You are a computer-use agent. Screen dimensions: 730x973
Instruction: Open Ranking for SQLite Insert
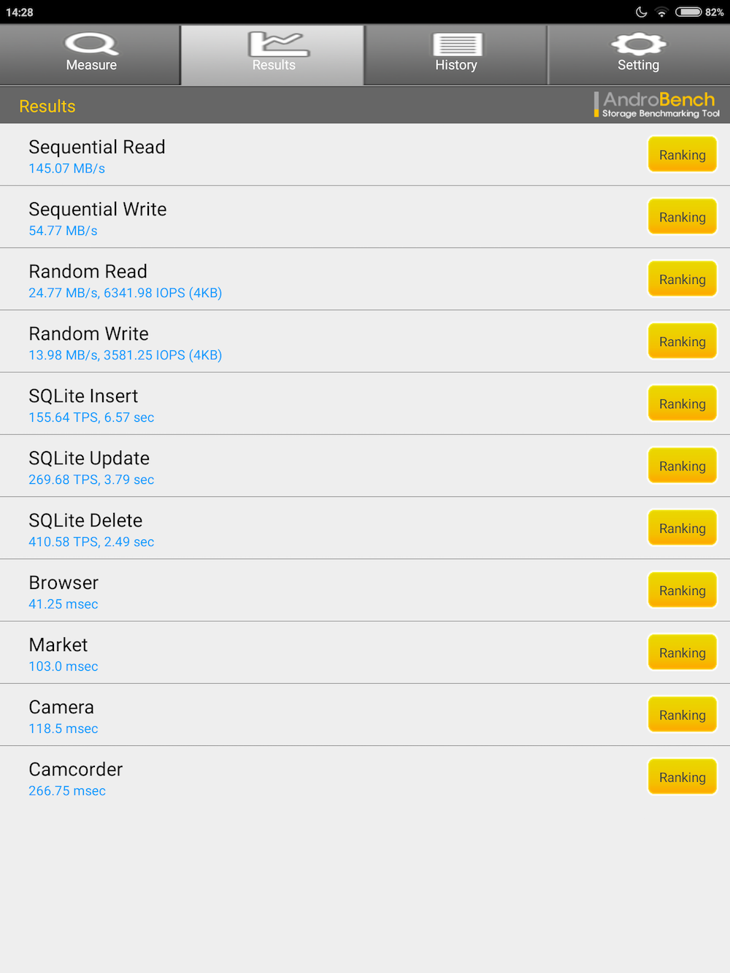point(683,404)
